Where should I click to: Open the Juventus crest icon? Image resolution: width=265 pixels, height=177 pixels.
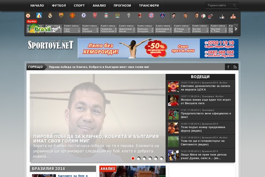[129, 15]
